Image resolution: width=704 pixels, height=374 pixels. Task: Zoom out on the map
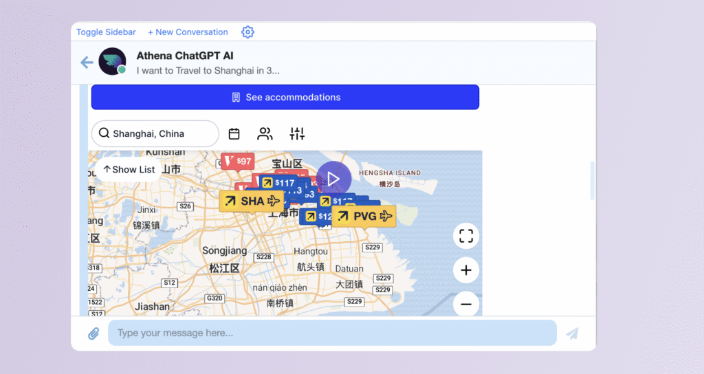click(x=466, y=303)
